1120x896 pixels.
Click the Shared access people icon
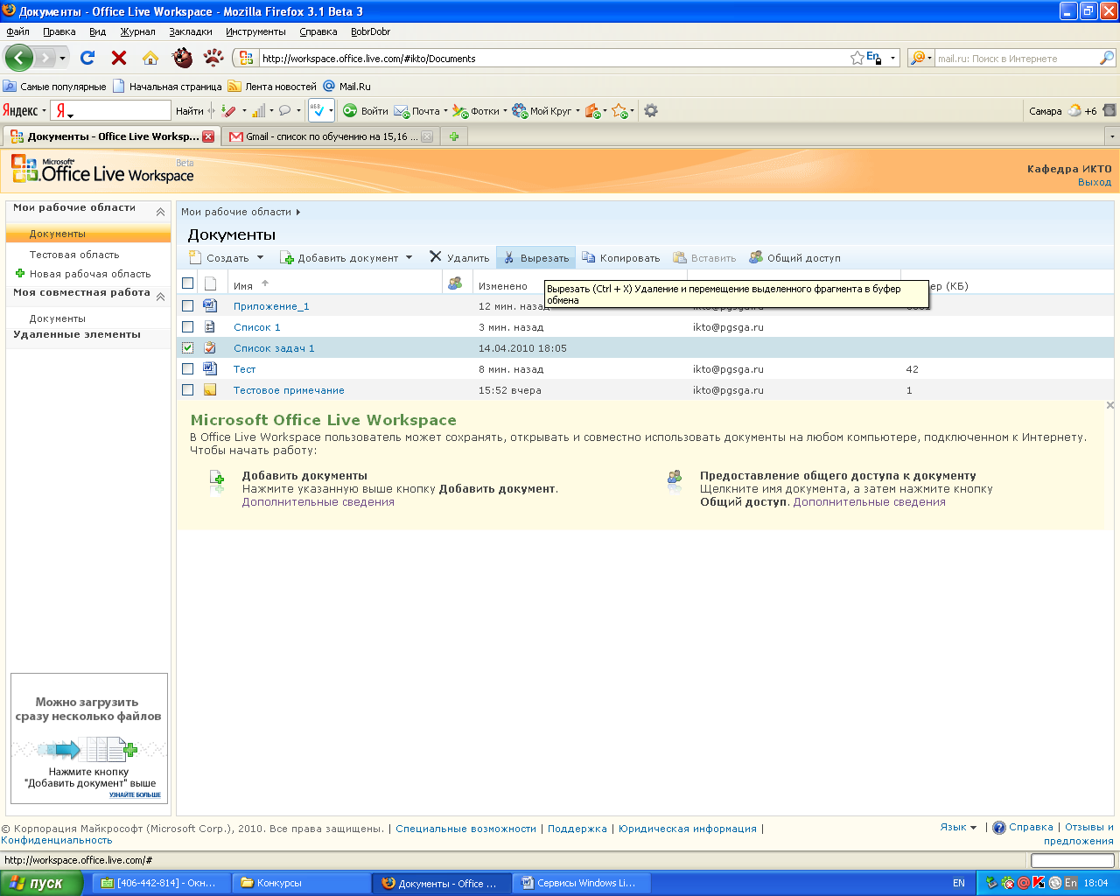[756, 257]
